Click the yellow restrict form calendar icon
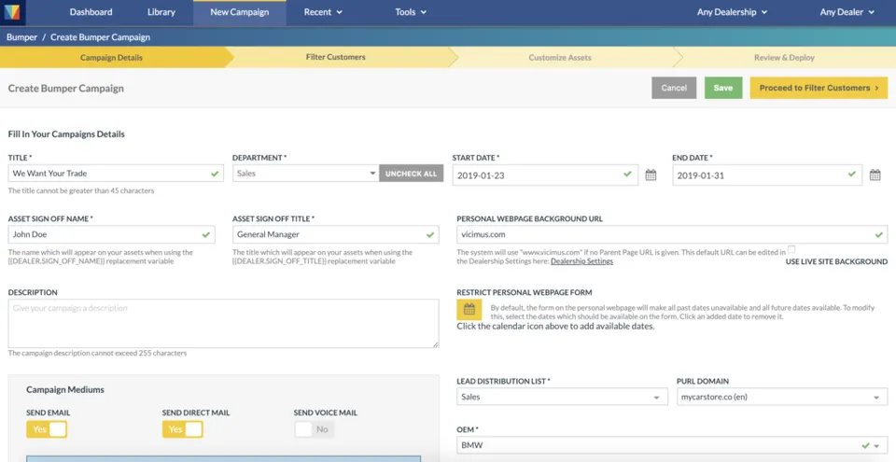The height and width of the screenshot is (462, 896). coord(469,309)
